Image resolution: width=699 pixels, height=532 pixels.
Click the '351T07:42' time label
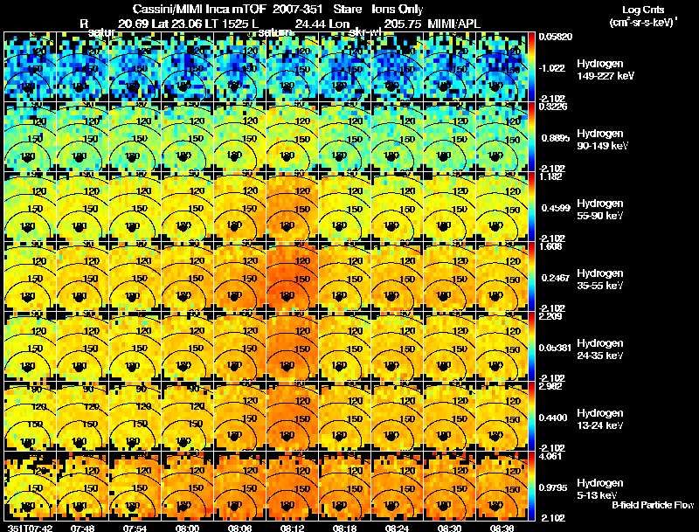pyautogui.click(x=31, y=528)
